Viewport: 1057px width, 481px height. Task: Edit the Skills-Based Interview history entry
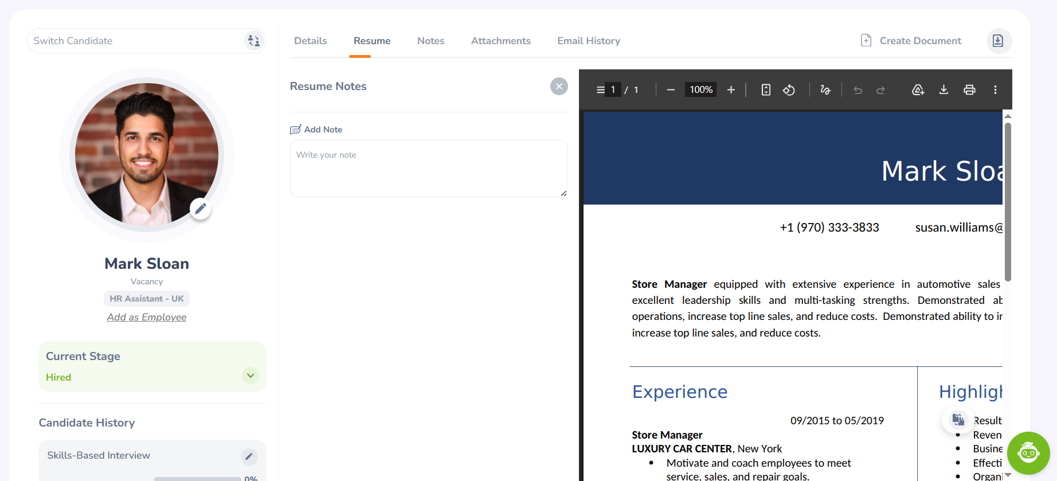[x=249, y=456]
